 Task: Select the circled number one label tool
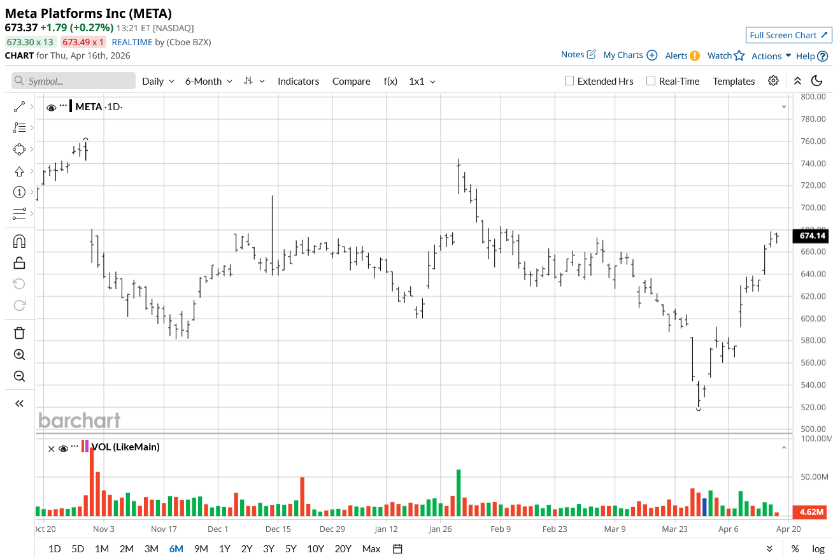pyautogui.click(x=19, y=192)
